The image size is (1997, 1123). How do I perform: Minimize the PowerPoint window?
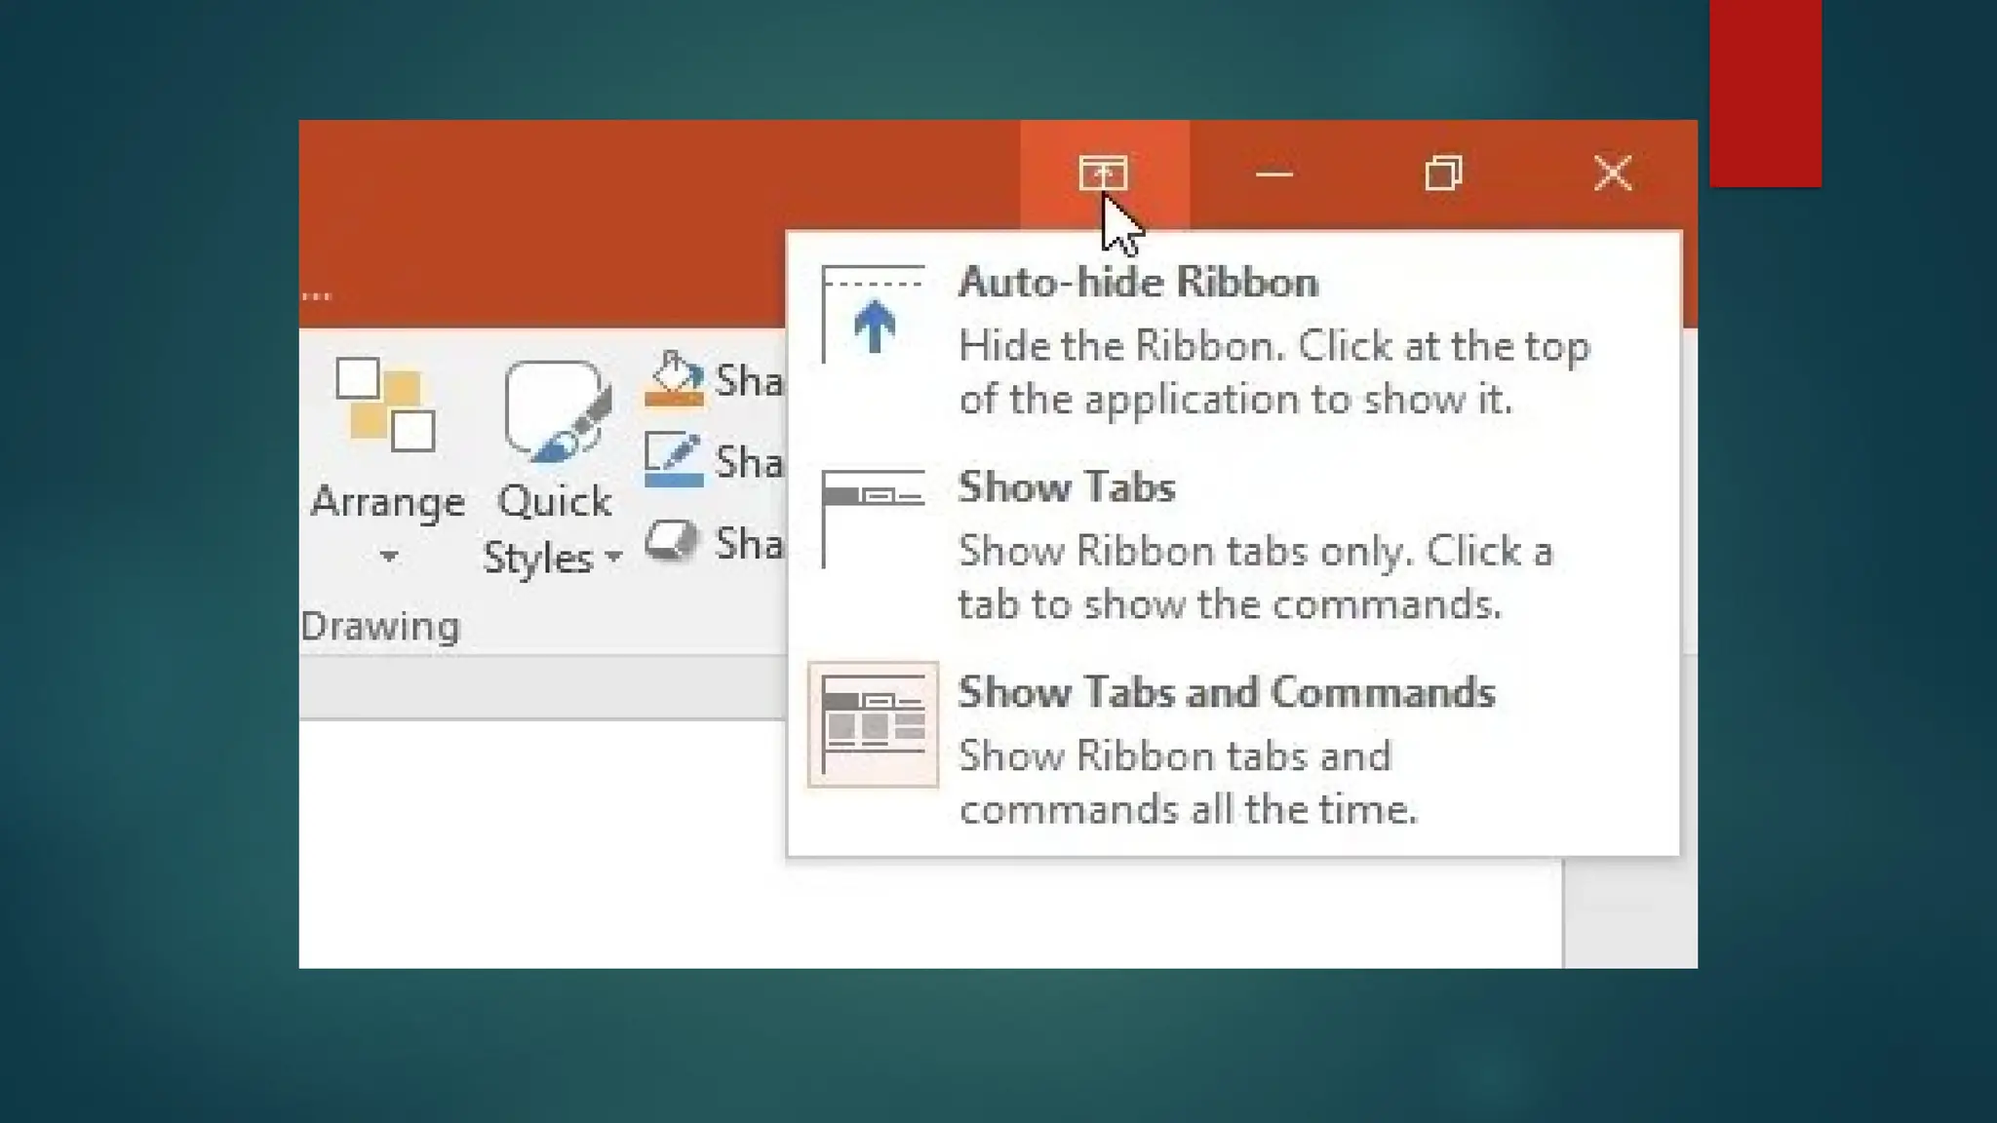point(1273,174)
